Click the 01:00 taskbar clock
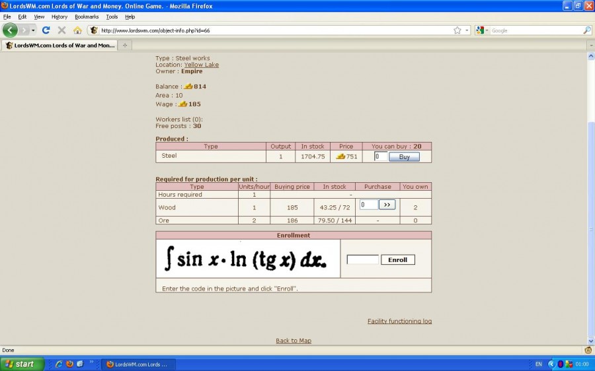The width and height of the screenshot is (595, 371). [582, 364]
